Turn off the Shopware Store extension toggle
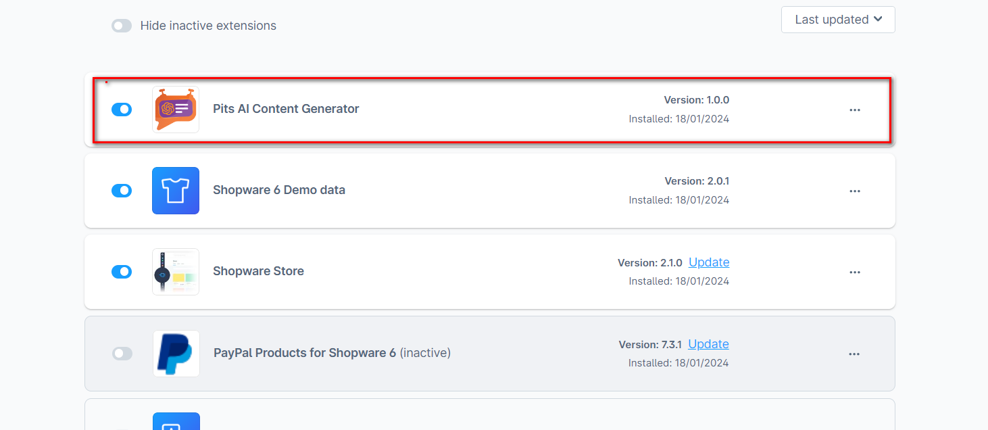The image size is (988, 430). pyautogui.click(x=122, y=272)
